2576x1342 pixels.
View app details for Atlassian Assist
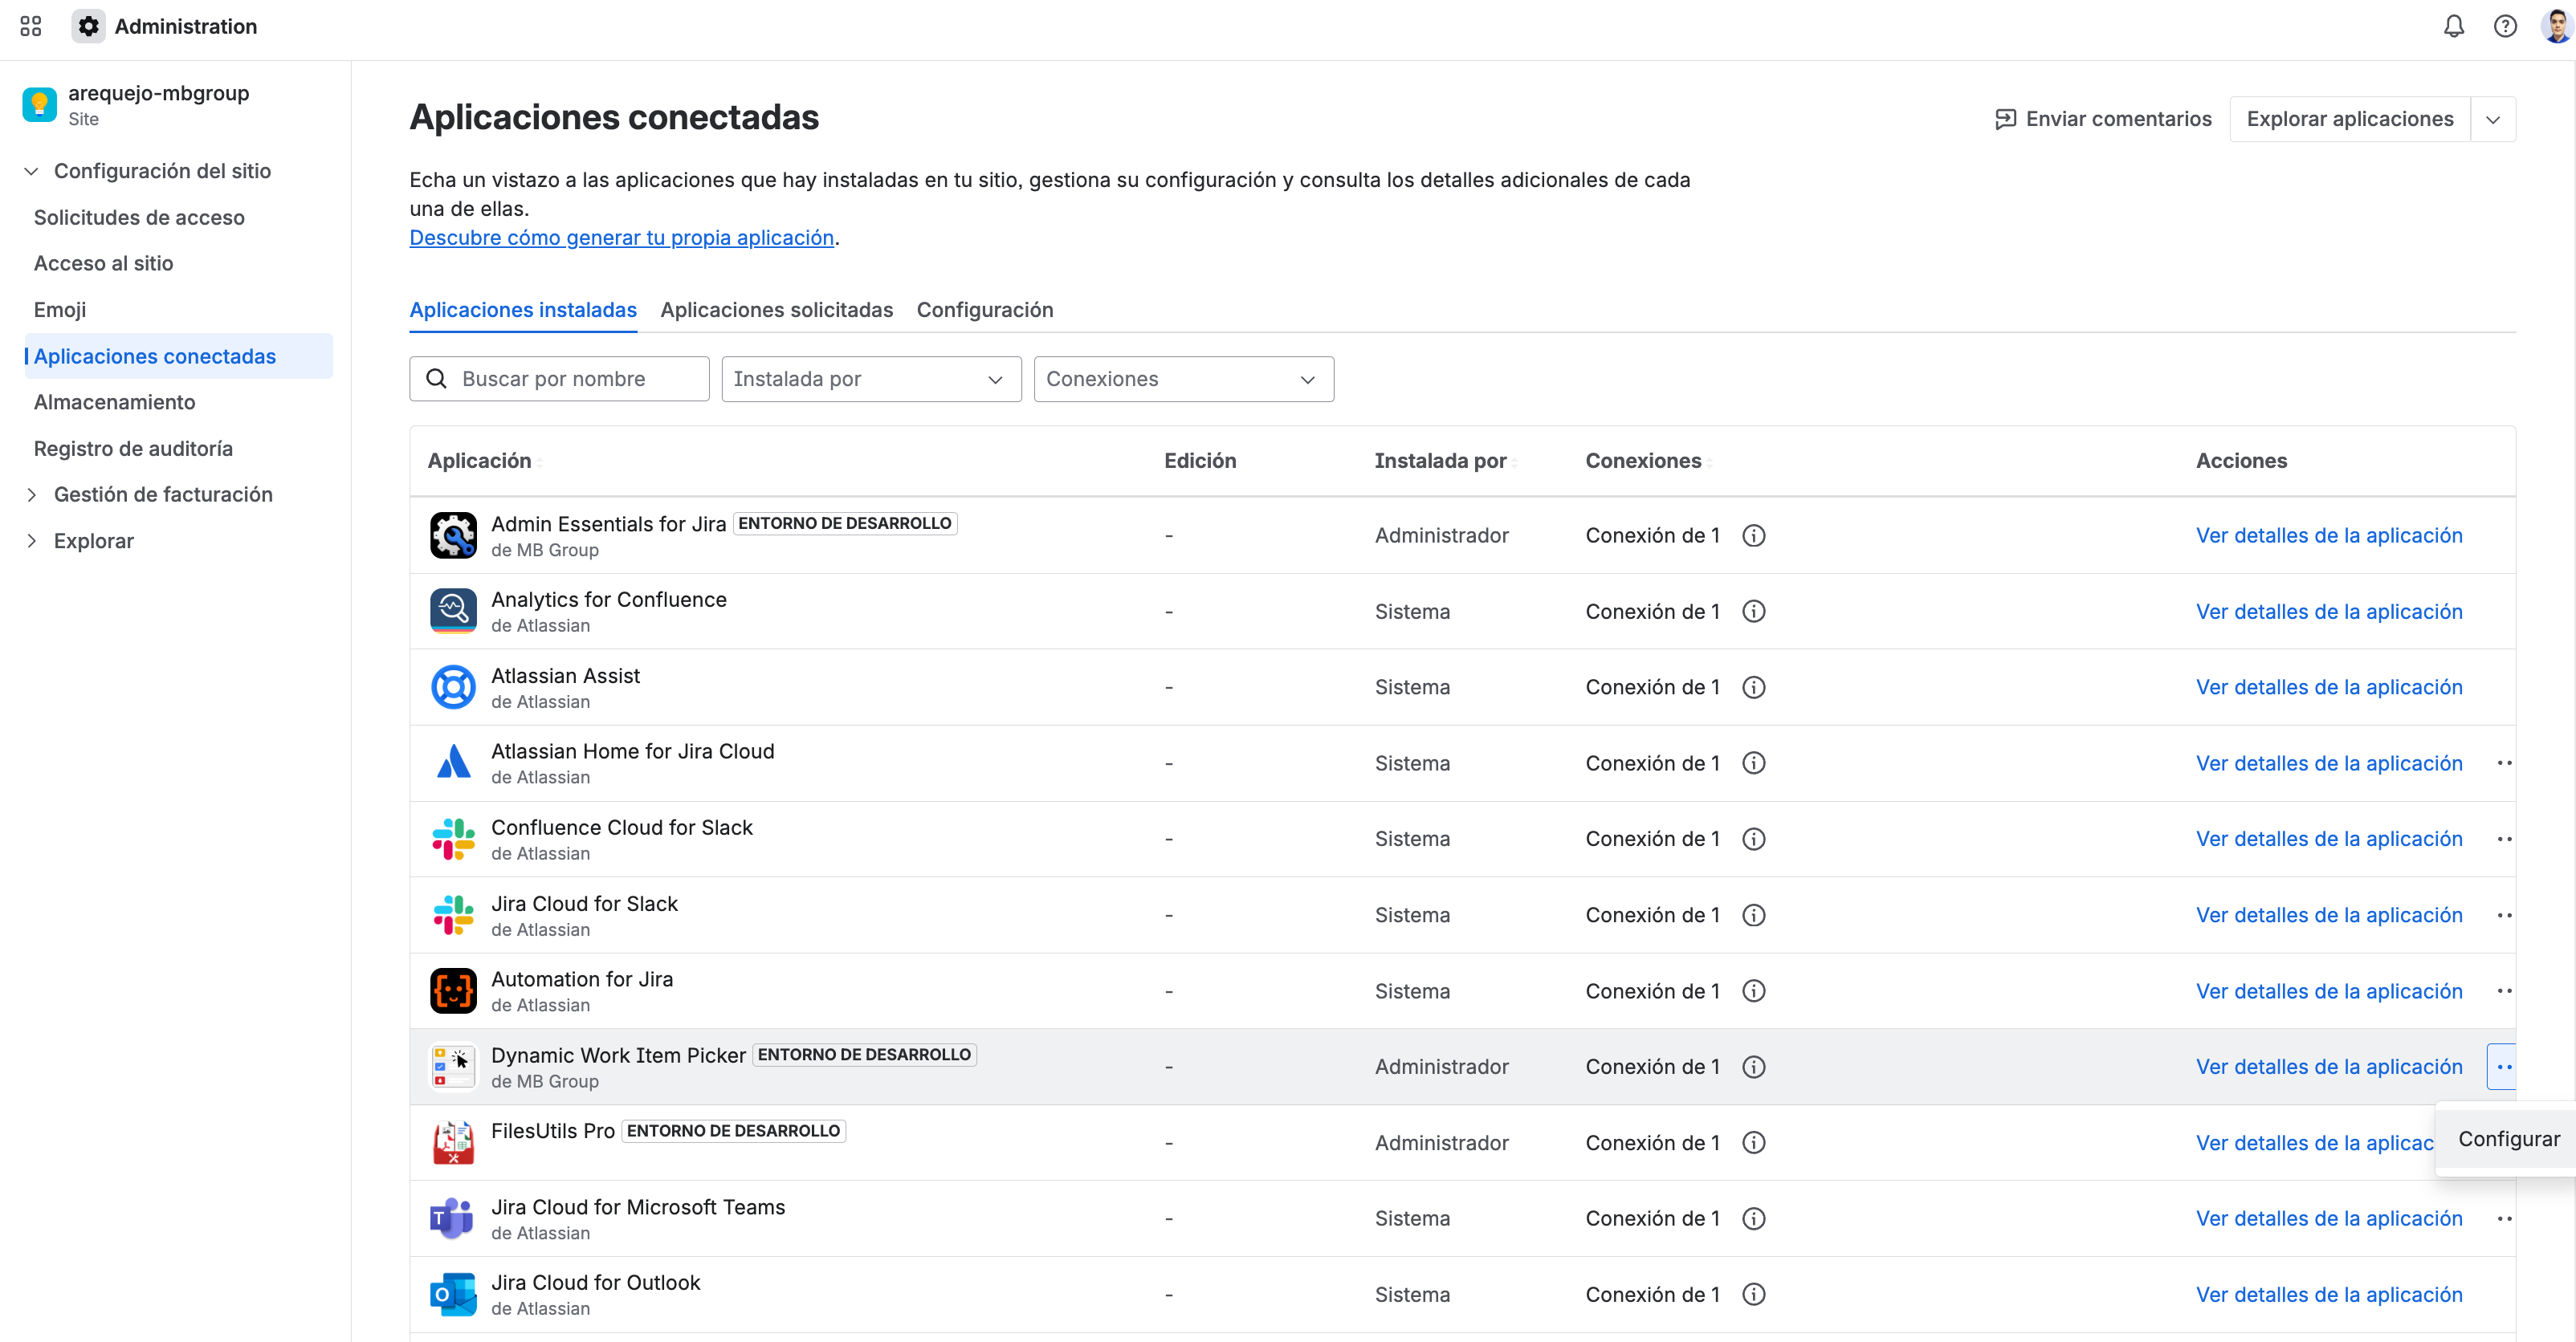[2328, 688]
